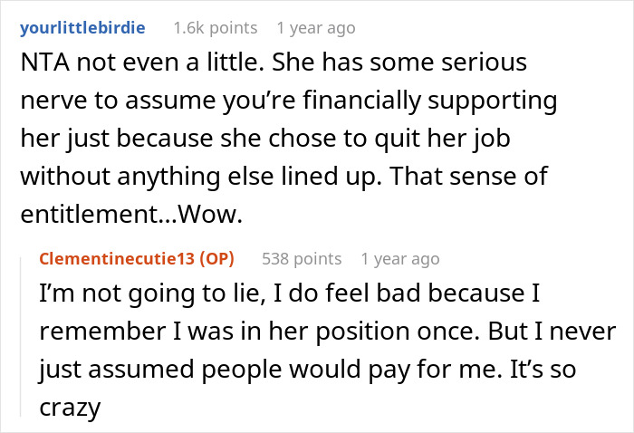634x433 pixels.
Task: Click the phrase 'It's so' in reply
Action: click(x=543, y=370)
